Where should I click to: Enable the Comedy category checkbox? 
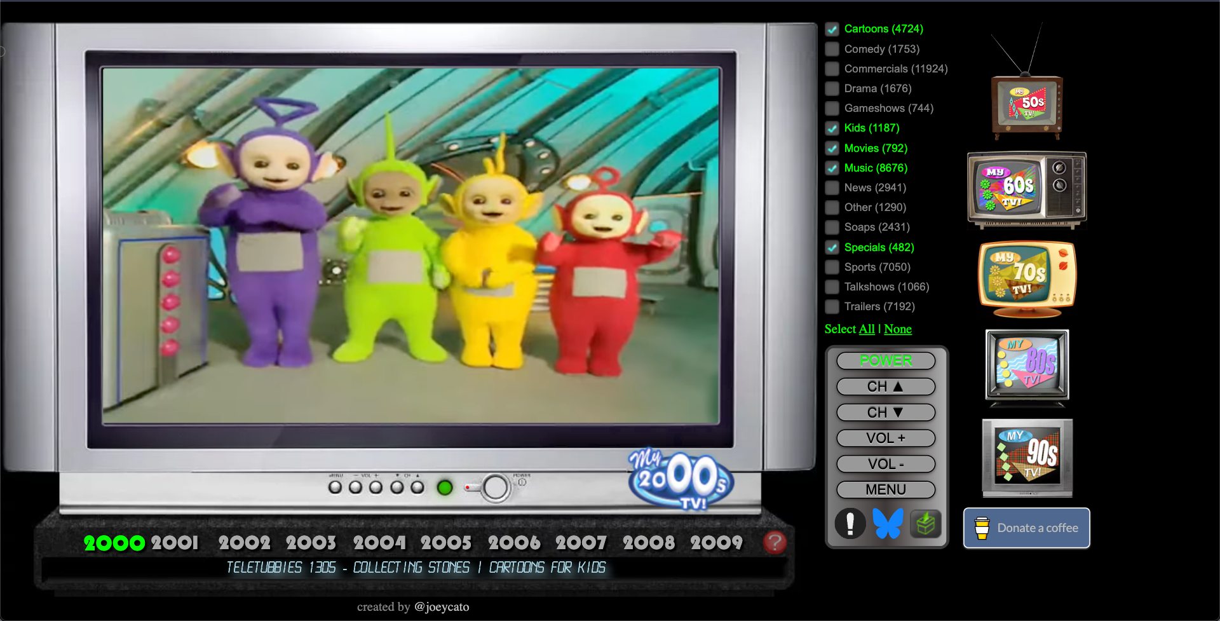(832, 49)
